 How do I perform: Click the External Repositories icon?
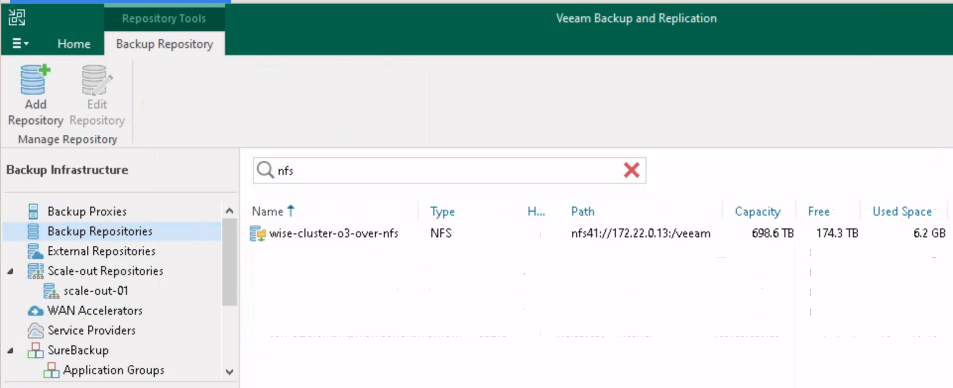(x=35, y=251)
